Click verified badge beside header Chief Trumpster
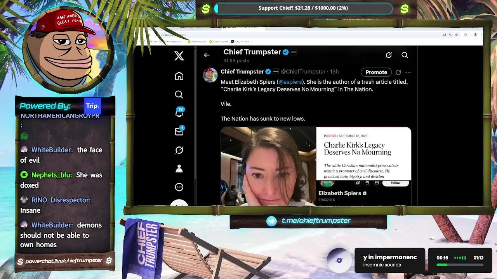This screenshot has height=279, width=497. click(286, 52)
